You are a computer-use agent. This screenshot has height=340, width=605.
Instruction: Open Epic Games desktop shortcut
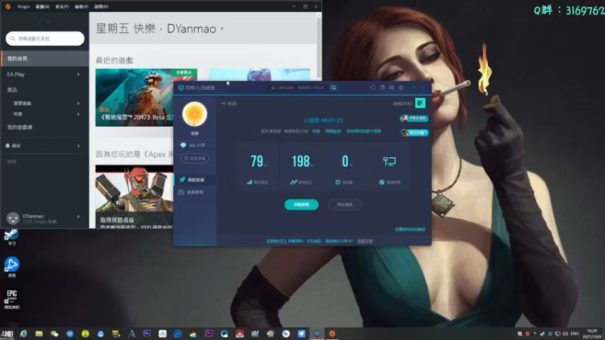click(x=11, y=298)
